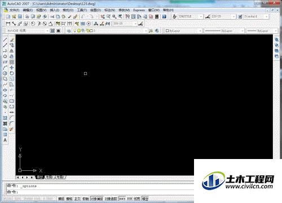
Task: Expand the layer list dropdown
Action: click(x=146, y=30)
